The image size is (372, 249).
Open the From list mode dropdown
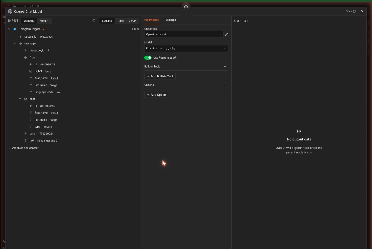pos(154,49)
